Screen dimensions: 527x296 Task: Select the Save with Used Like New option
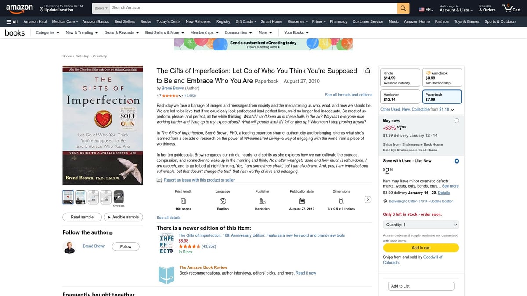457,161
